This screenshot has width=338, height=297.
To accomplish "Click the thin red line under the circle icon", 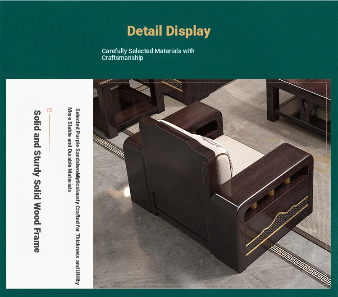I will pos(49,131).
